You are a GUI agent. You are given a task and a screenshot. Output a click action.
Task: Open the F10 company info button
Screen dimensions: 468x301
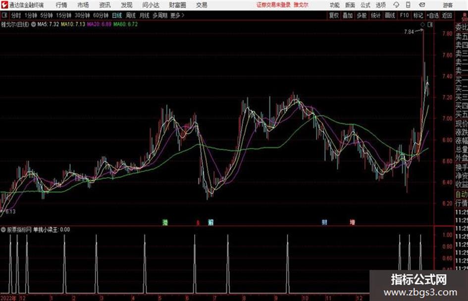[x=404, y=15]
